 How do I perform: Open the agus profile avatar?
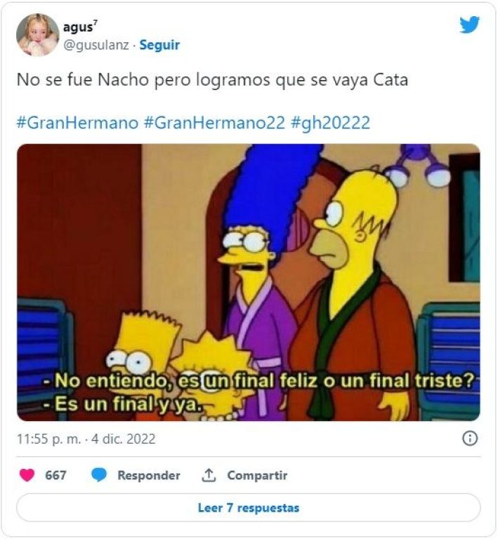point(38,34)
